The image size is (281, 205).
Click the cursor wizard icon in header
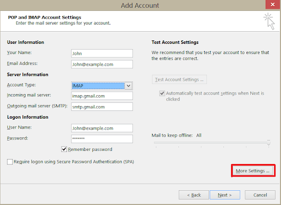click(269, 21)
